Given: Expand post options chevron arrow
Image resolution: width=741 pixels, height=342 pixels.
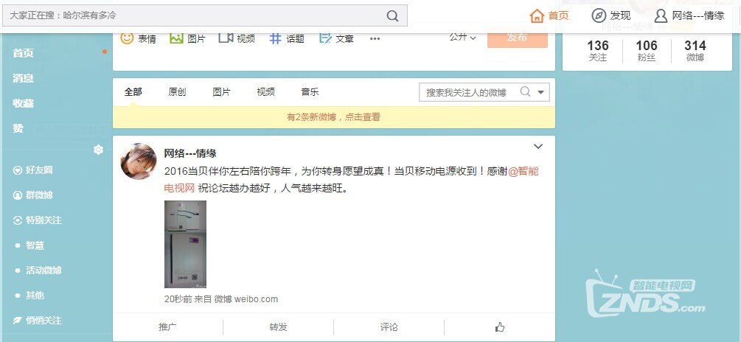Looking at the screenshot, I should pyautogui.click(x=538, y=147).
